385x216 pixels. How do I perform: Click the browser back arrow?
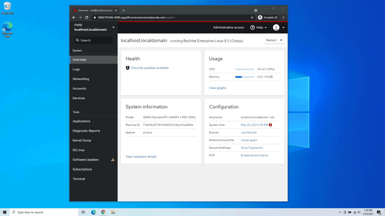tap(74, 17)
